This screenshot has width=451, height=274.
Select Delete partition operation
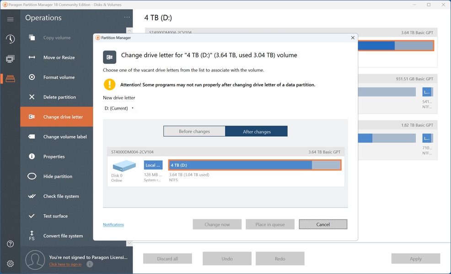[x=59, y=97]
